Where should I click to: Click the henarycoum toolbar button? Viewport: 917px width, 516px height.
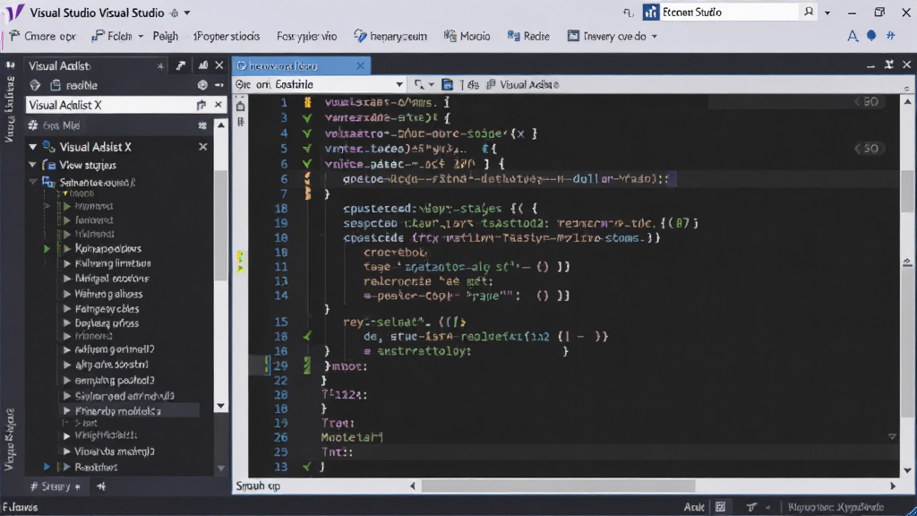[390, 36]
